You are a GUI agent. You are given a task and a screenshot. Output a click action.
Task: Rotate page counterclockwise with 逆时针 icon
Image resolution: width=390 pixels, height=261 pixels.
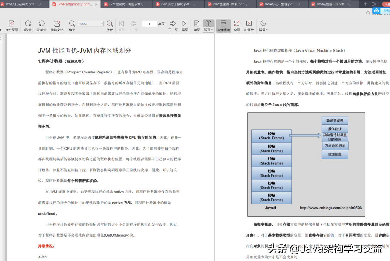point(42,24)
